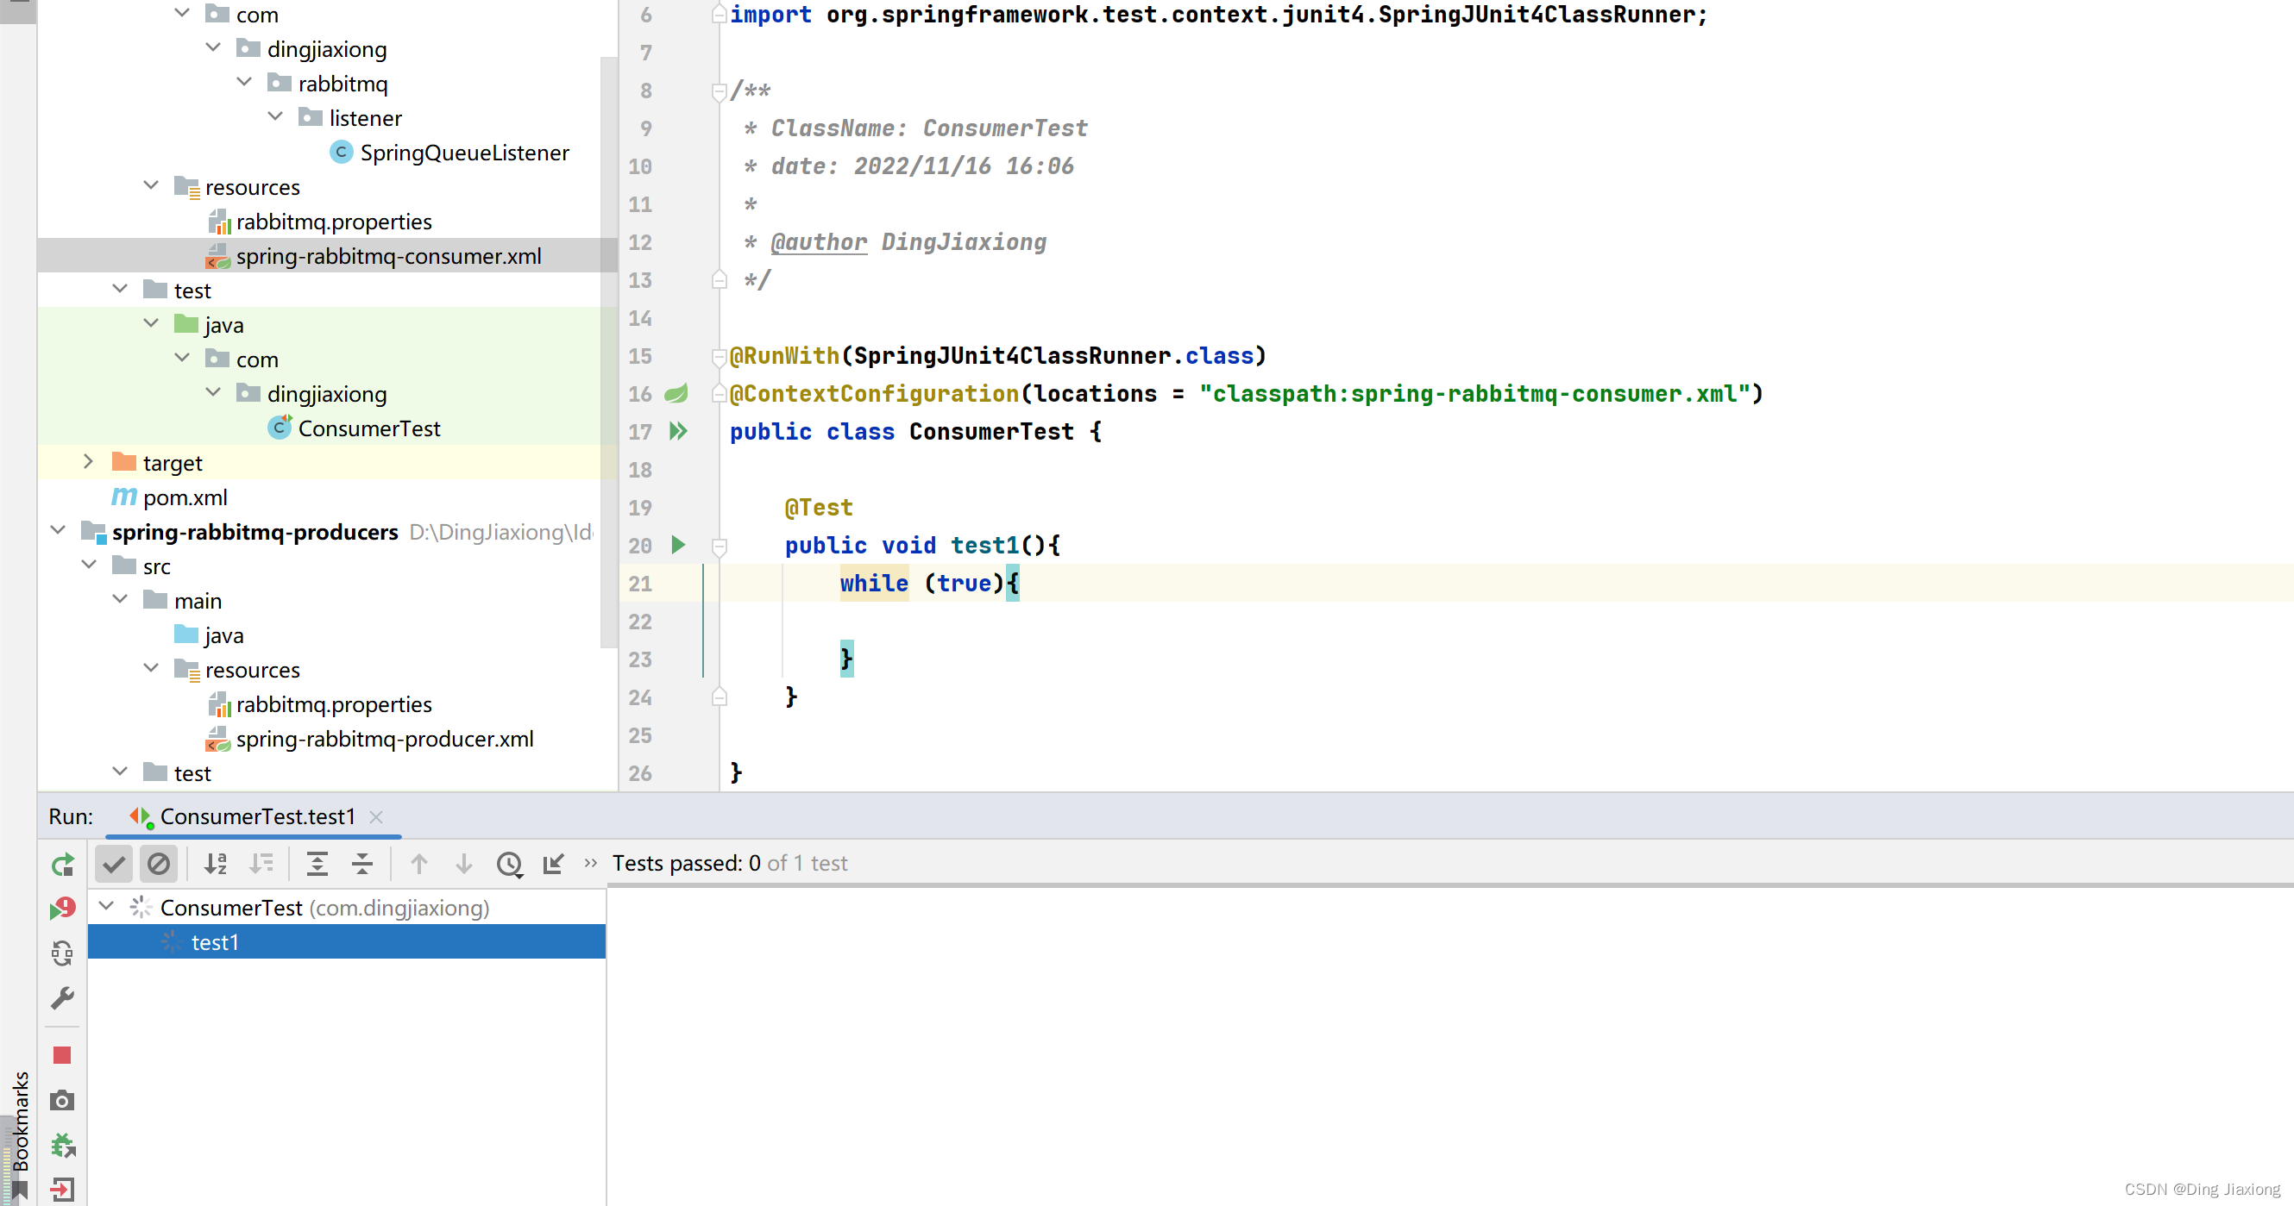Image resolution: width=2294 pixels, height=1206 pixels.
Task: Go to previous failed test arrow
Action: [x=419, y=863]
